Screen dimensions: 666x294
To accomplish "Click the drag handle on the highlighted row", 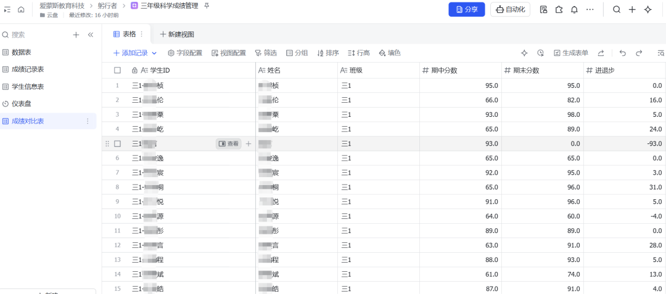I will [107, 143].
